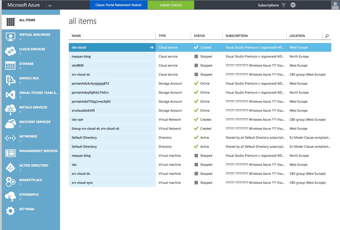This screenshot has height=230, width=340.
Task: Select the Marketplace menu label
Action: point(31,180)
